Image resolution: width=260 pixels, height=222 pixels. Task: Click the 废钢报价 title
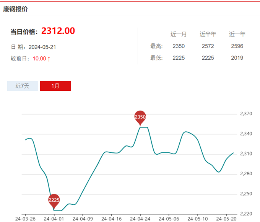(x=15, y=9)
